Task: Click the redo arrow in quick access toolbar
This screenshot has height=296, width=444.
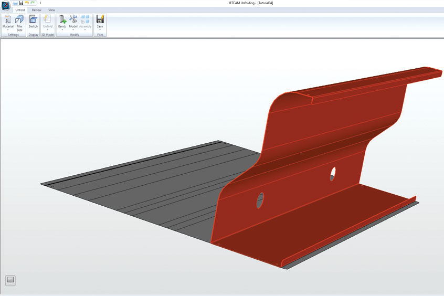Action: [33, 3]
